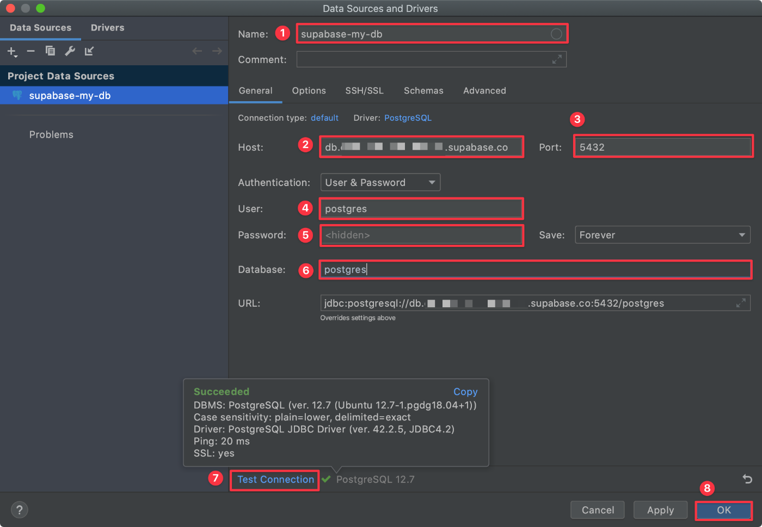Click the DBMS version line in the popup
The image size is (762, 527).
335,405
